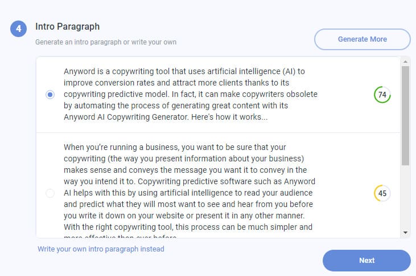Click the step 4 number badge
Screen dimensions: 416x276
click(19, 28)
